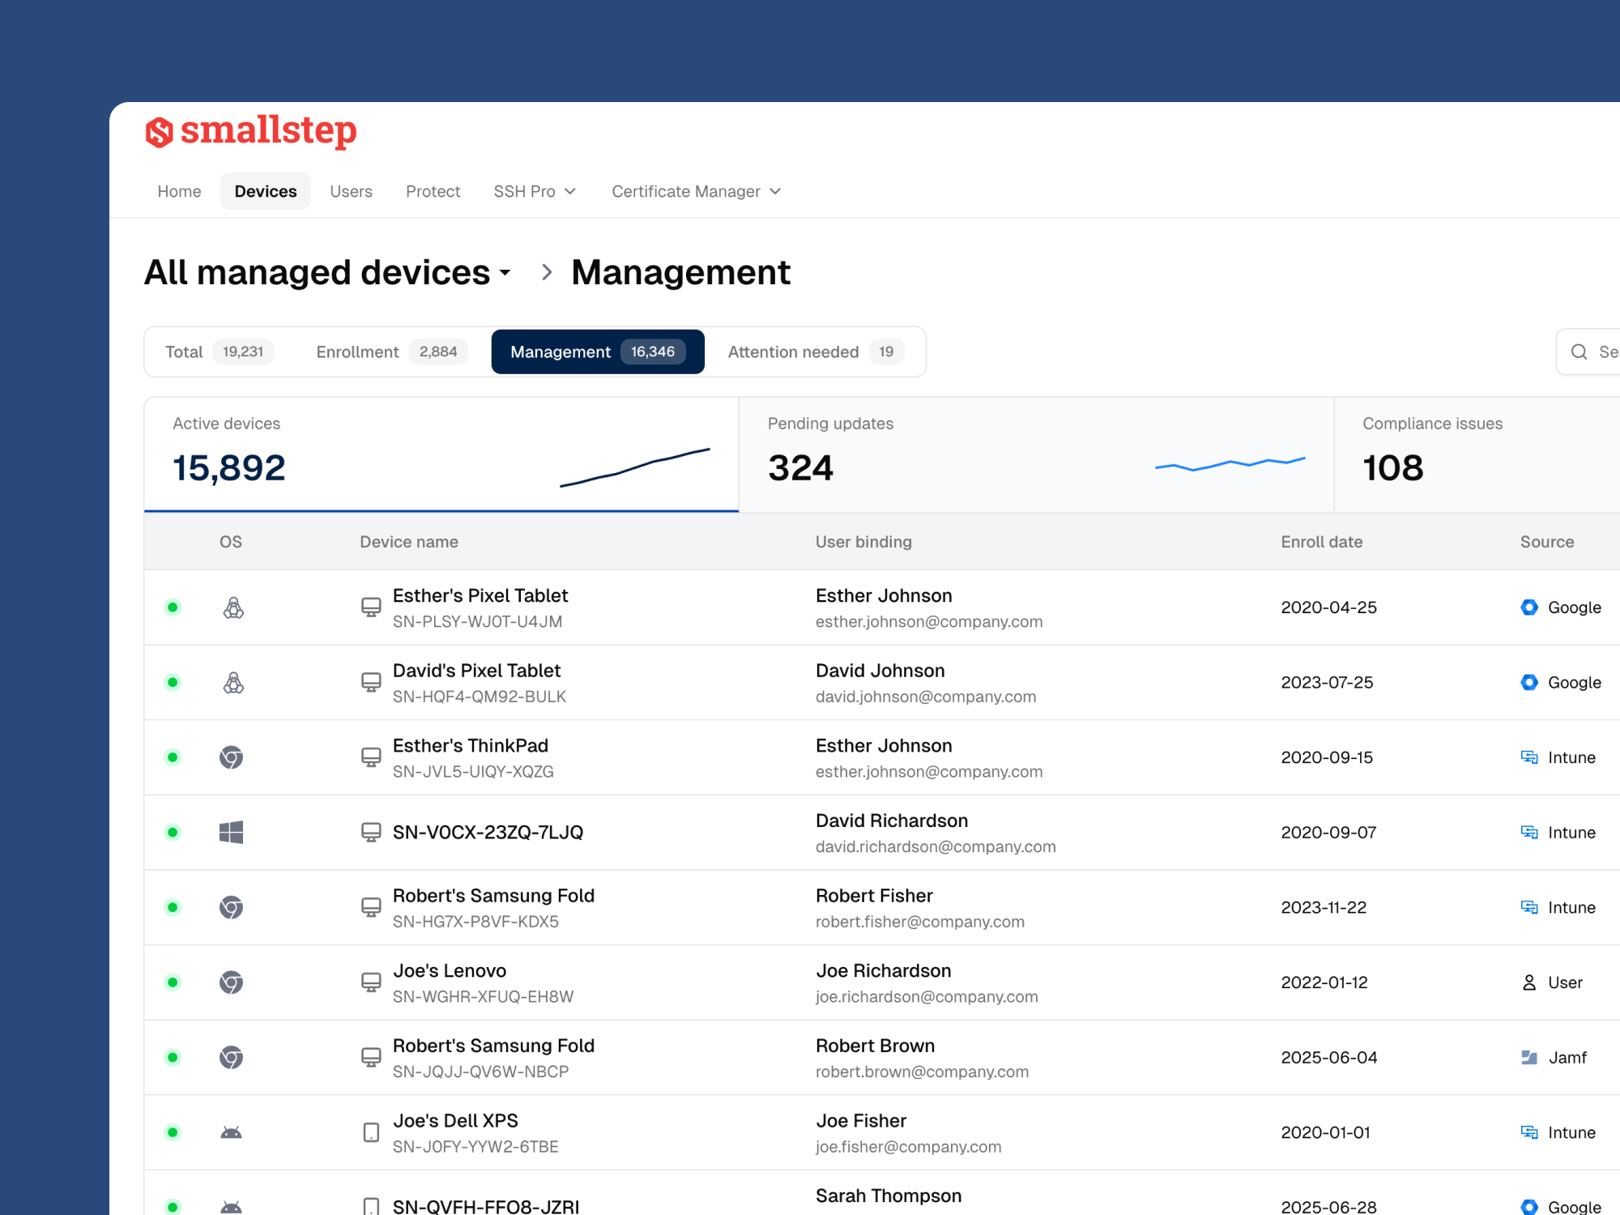Image resolution: width=1620 pixels, height=1215 pixels.
Task: Go to the Users navigation item
Action: click(x=351, y=191)
